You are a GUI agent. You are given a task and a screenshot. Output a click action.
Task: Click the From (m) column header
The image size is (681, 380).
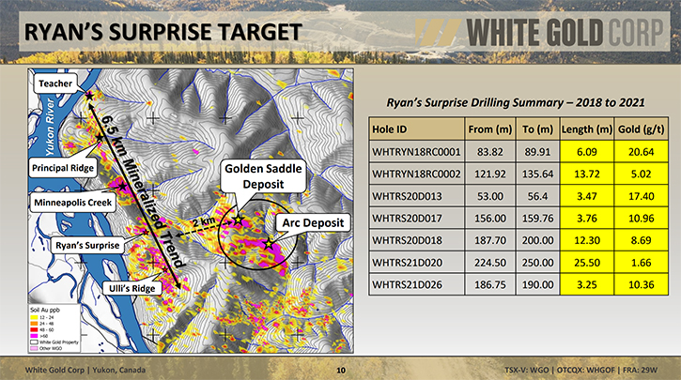(x=490, y=129)
